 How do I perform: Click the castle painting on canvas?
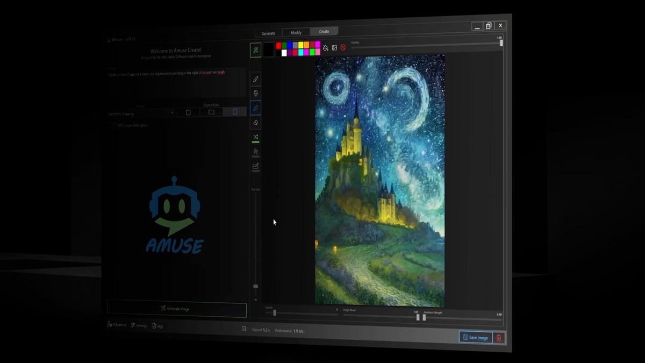379,180
